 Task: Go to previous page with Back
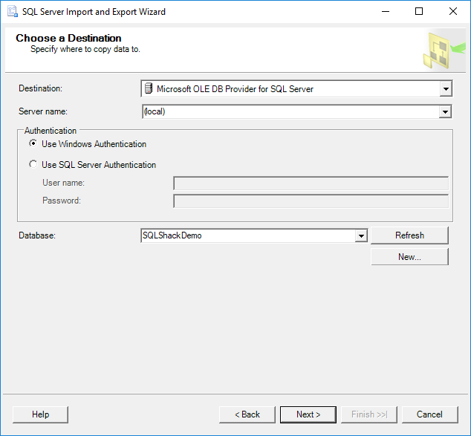(x=247, y=414)
